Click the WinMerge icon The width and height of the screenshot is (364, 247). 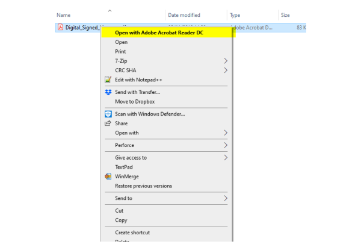108,177
